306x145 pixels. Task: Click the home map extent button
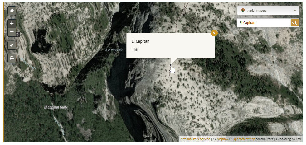click(x=12, y=11)
